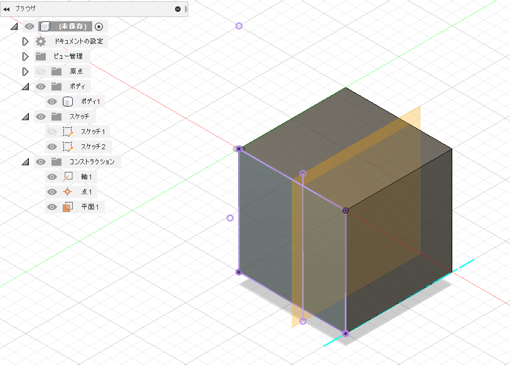The height and width of the screenshot is (365, 510).
Task: Select 点1 in the browser
Action: (x=87, y=192)
